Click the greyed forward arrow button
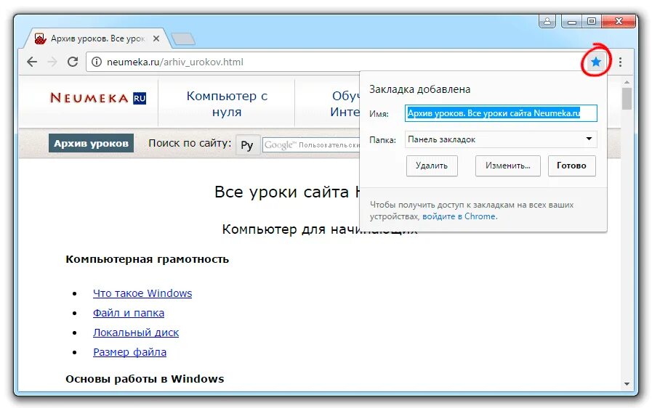The height and width of the screenshot is (408, 652). point(52,62)
